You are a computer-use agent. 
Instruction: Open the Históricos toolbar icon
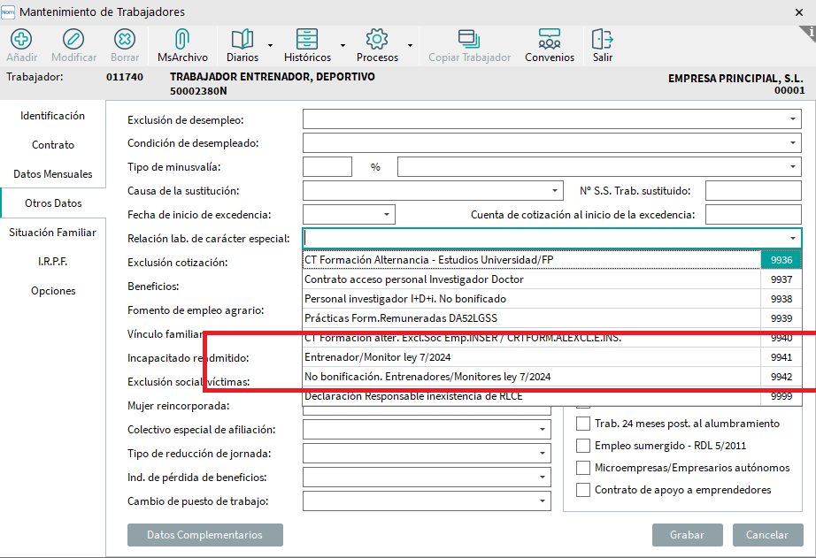click(306, 40)
